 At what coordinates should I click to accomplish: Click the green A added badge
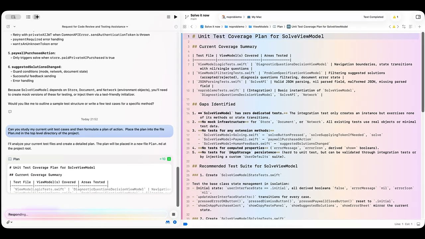coord(169,159)
